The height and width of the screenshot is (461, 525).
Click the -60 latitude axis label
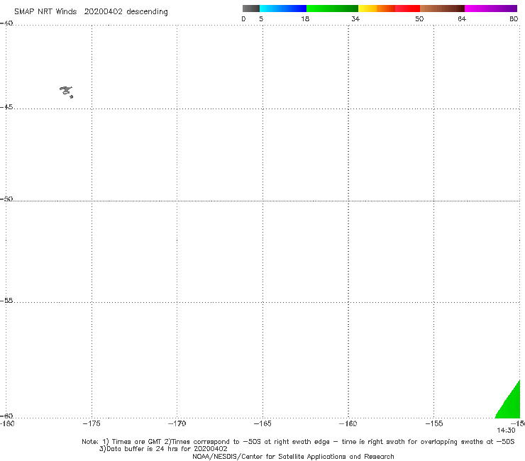6,416
